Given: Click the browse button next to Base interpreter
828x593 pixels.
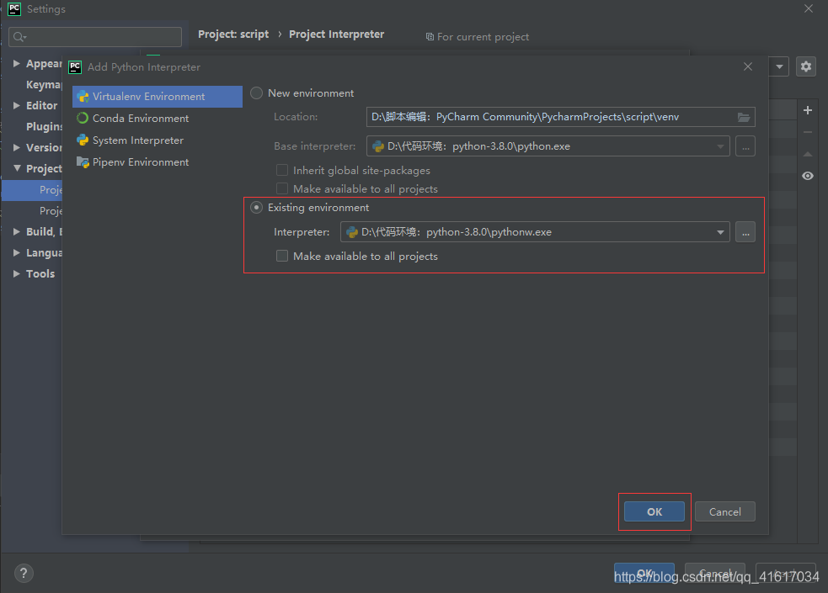Looking at the screenshot, I should pos(745,146).
